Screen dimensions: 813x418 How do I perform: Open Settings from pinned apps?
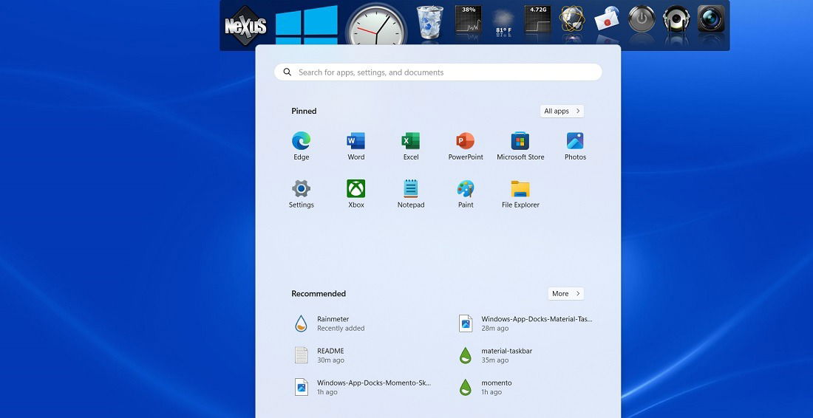pos(302,193)
